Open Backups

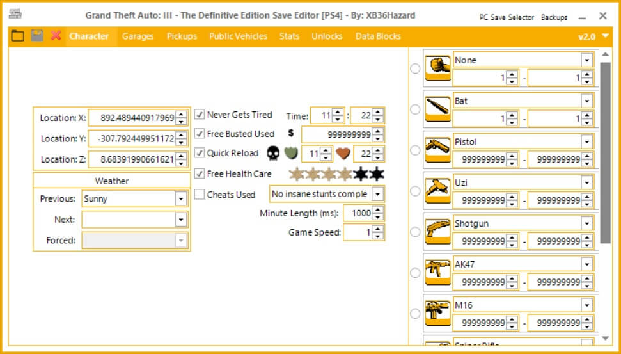554,17
